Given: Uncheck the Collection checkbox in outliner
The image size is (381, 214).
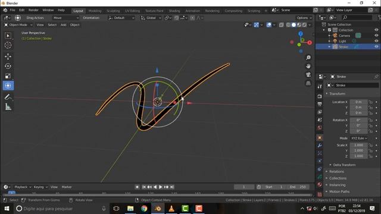Looking at the screenshot, I should click(329, 30).
